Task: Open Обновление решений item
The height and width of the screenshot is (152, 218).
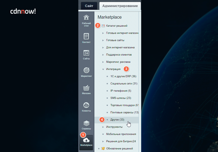Action: coord(119,148)
